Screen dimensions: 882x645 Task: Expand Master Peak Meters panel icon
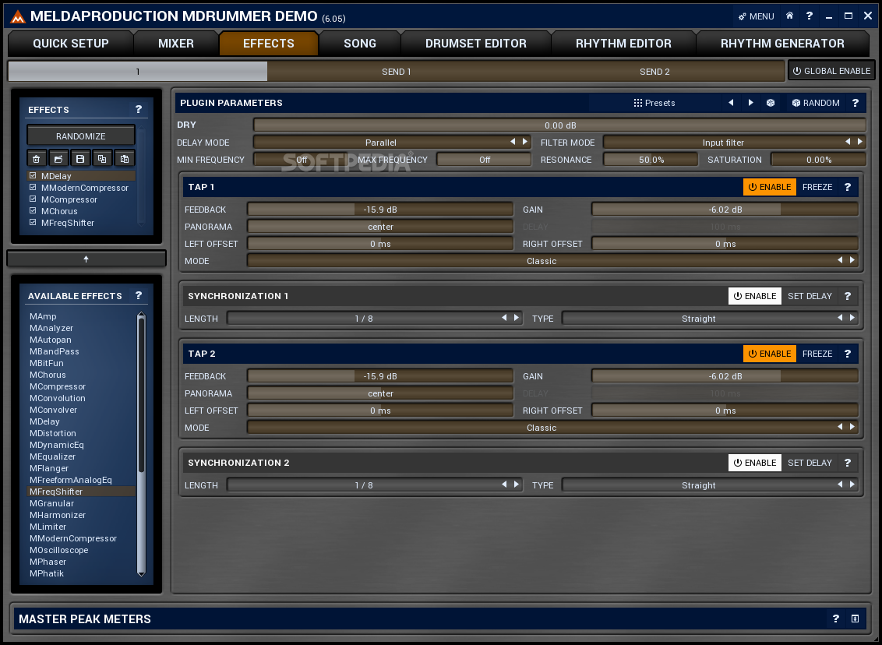[x=855, y=619]
